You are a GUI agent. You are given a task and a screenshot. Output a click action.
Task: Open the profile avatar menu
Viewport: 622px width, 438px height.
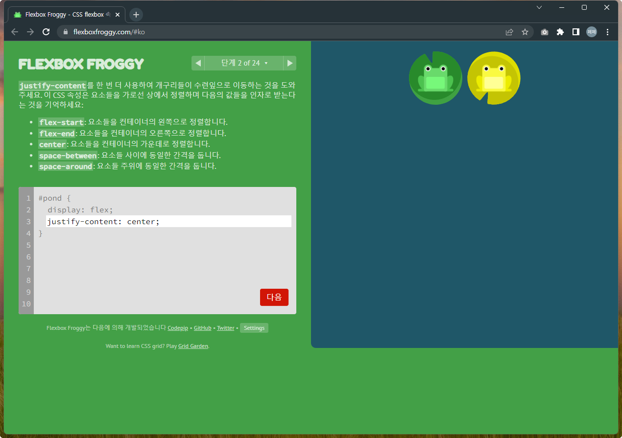(592, 32)
